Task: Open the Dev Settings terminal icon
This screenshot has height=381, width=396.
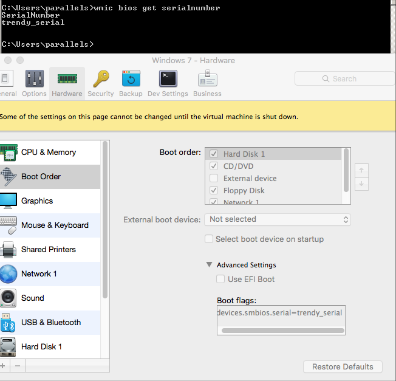Action: pyautogui.click(x=168, y=78)
